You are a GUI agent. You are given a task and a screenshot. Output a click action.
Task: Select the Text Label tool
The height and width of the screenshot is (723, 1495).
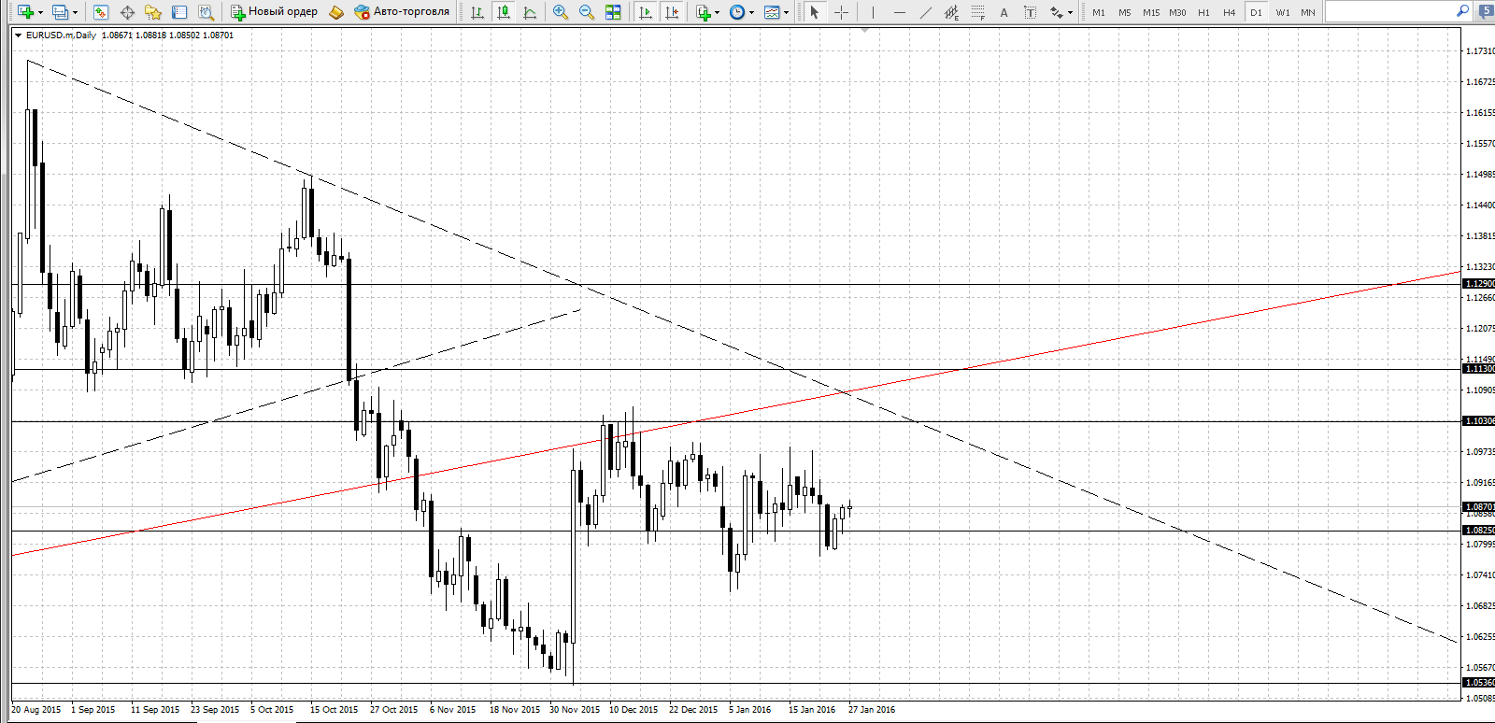pyautogui.click(x=1030, y=12)
